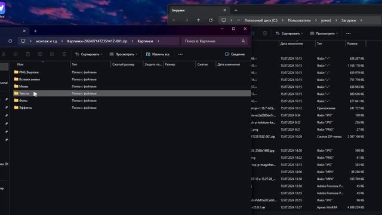This screenshot has height=215, width=382.
Task: Expand chevron after Загрузки breadcrumb
Action: tap(361, 20)
